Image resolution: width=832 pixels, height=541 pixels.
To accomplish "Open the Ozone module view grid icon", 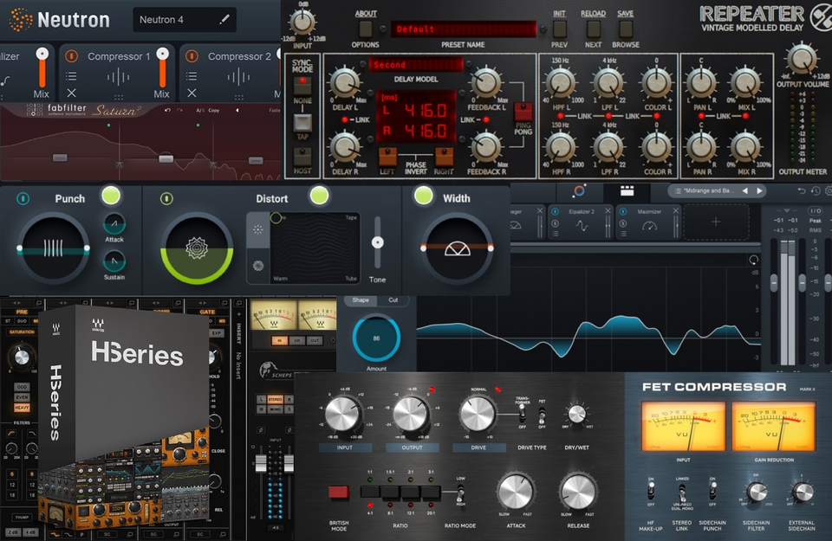I will [627, 190].
